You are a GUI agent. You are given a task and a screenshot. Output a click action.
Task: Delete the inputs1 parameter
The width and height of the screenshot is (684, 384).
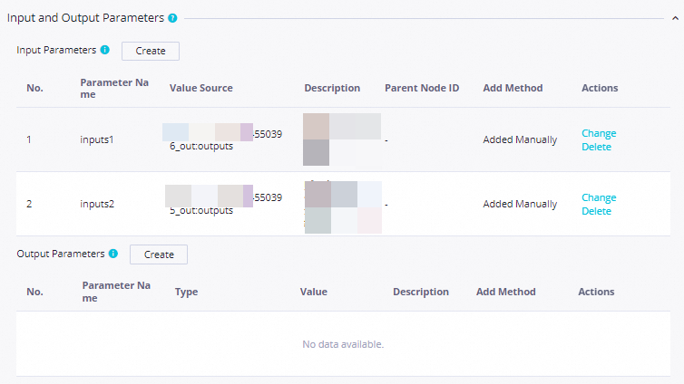(596, 147)
